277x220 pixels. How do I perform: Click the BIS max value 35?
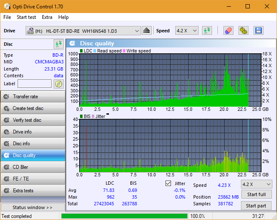click(135, 197)
